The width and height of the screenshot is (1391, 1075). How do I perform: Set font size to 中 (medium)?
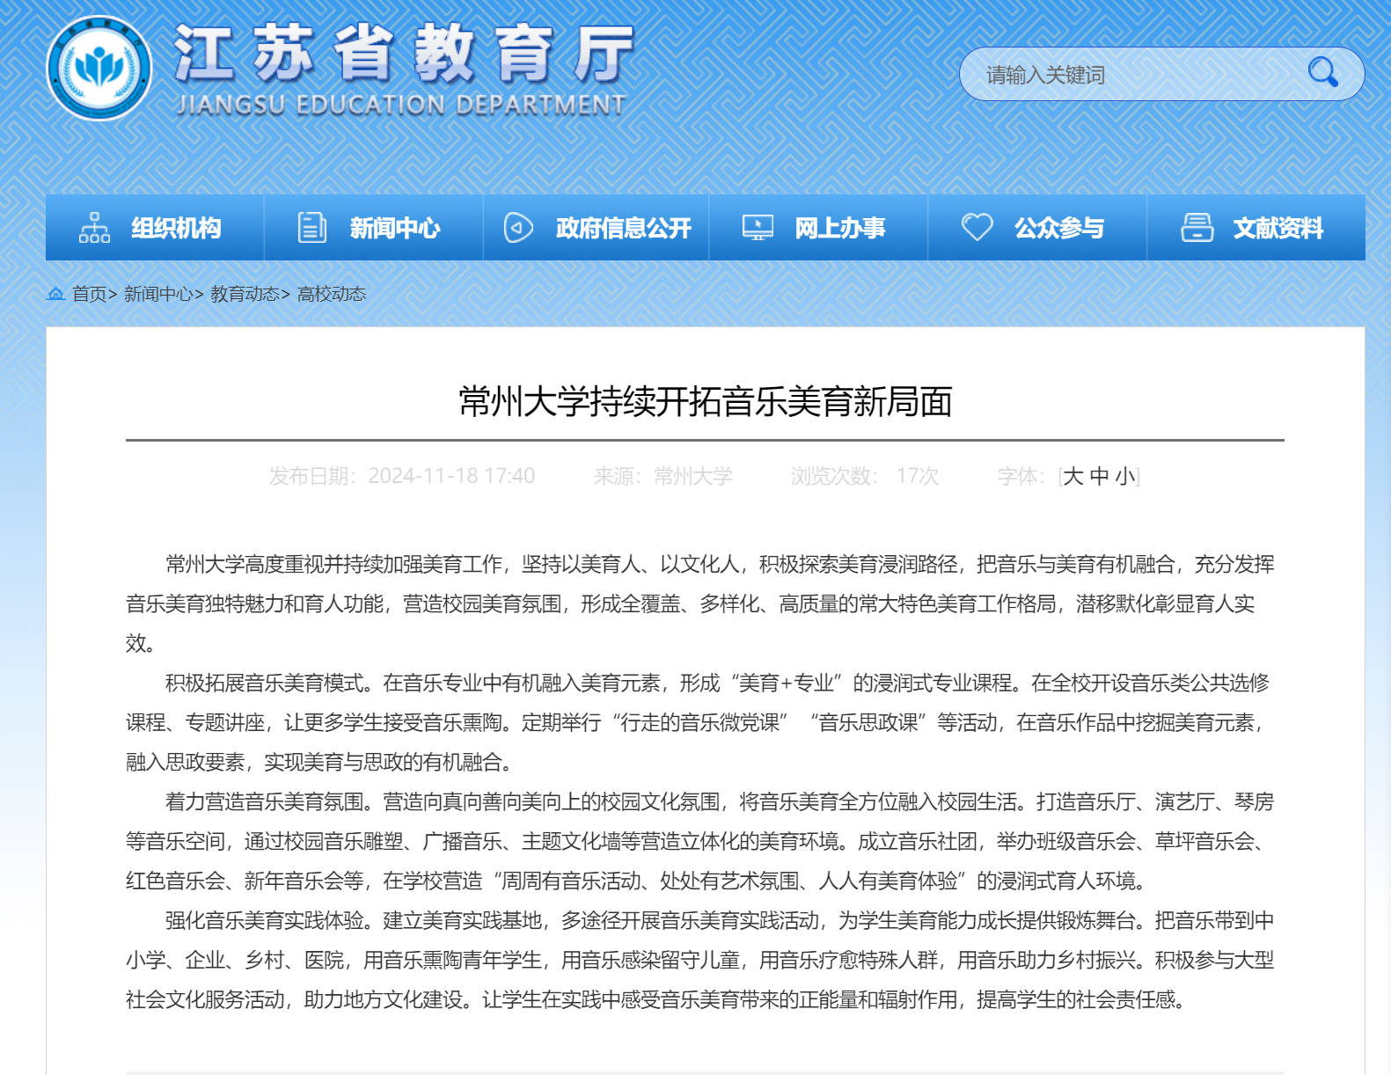[x=1099, y=477]
